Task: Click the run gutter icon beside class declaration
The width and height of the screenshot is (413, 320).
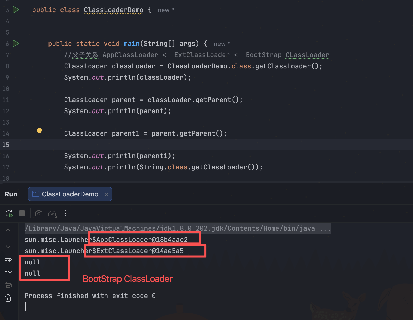Action: pos(16,10)
